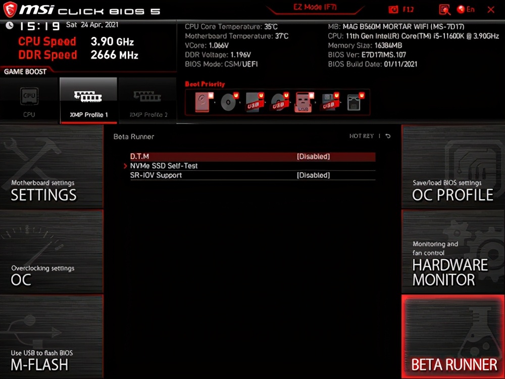This screenshot has width=505, height=379.
Task: Select the USB optical disc boot device
Action: click(x=279, y=102)
